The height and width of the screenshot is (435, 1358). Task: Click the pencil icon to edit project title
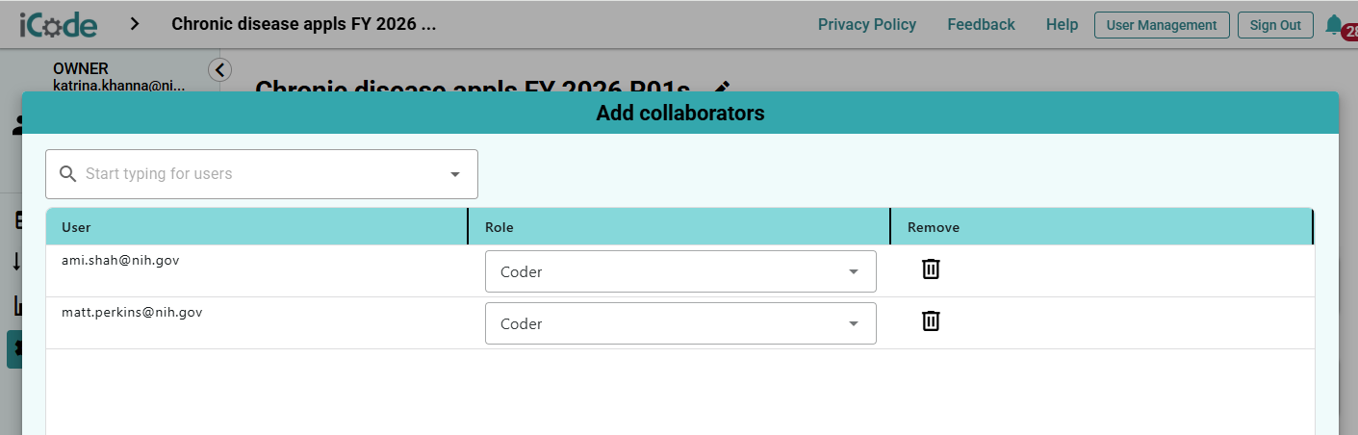[x=722, y=88]
